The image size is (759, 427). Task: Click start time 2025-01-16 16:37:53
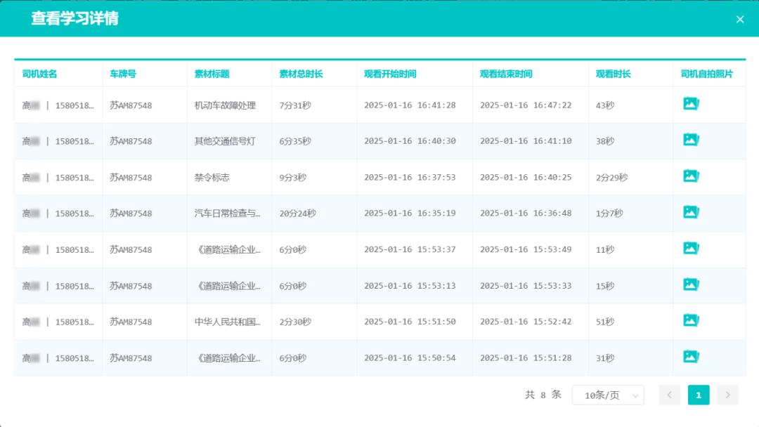(410, 177)
